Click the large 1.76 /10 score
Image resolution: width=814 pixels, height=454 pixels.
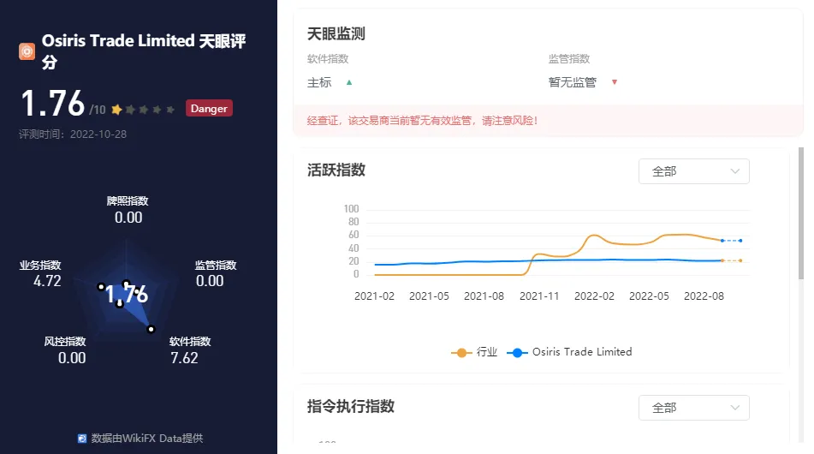[x=62, y=103]
